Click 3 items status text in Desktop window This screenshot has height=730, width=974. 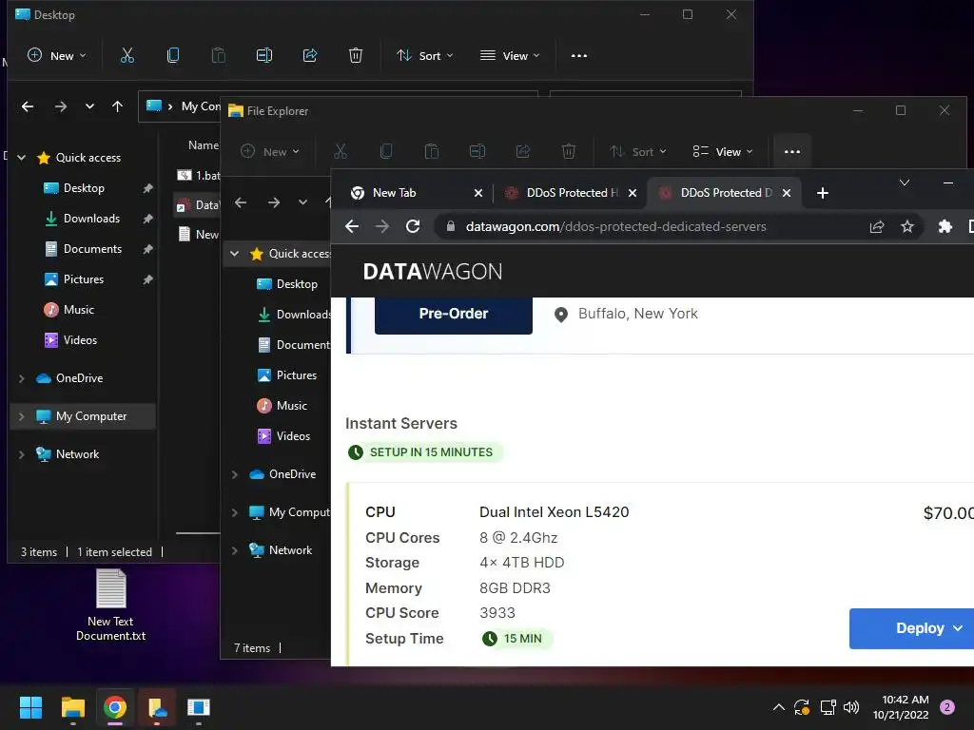pyautogui.click(x=38, y=552)
